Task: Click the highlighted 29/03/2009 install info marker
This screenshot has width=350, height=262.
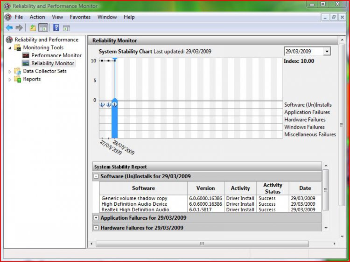Action: [x=114, y=104]
